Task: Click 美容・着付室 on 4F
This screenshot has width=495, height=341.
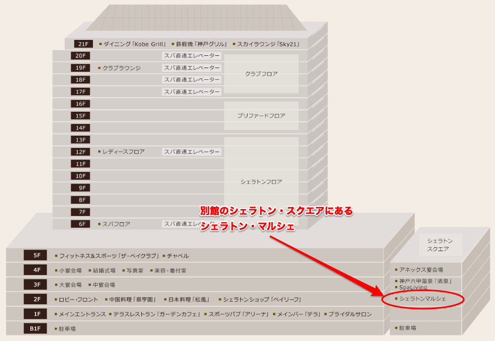Action: 170,270
